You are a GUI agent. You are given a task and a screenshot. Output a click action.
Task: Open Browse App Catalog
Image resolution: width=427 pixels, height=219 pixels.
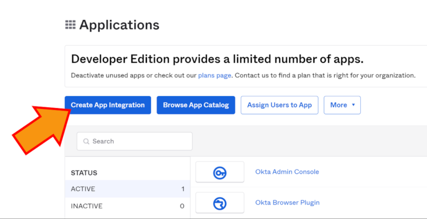tap(196, 105)
